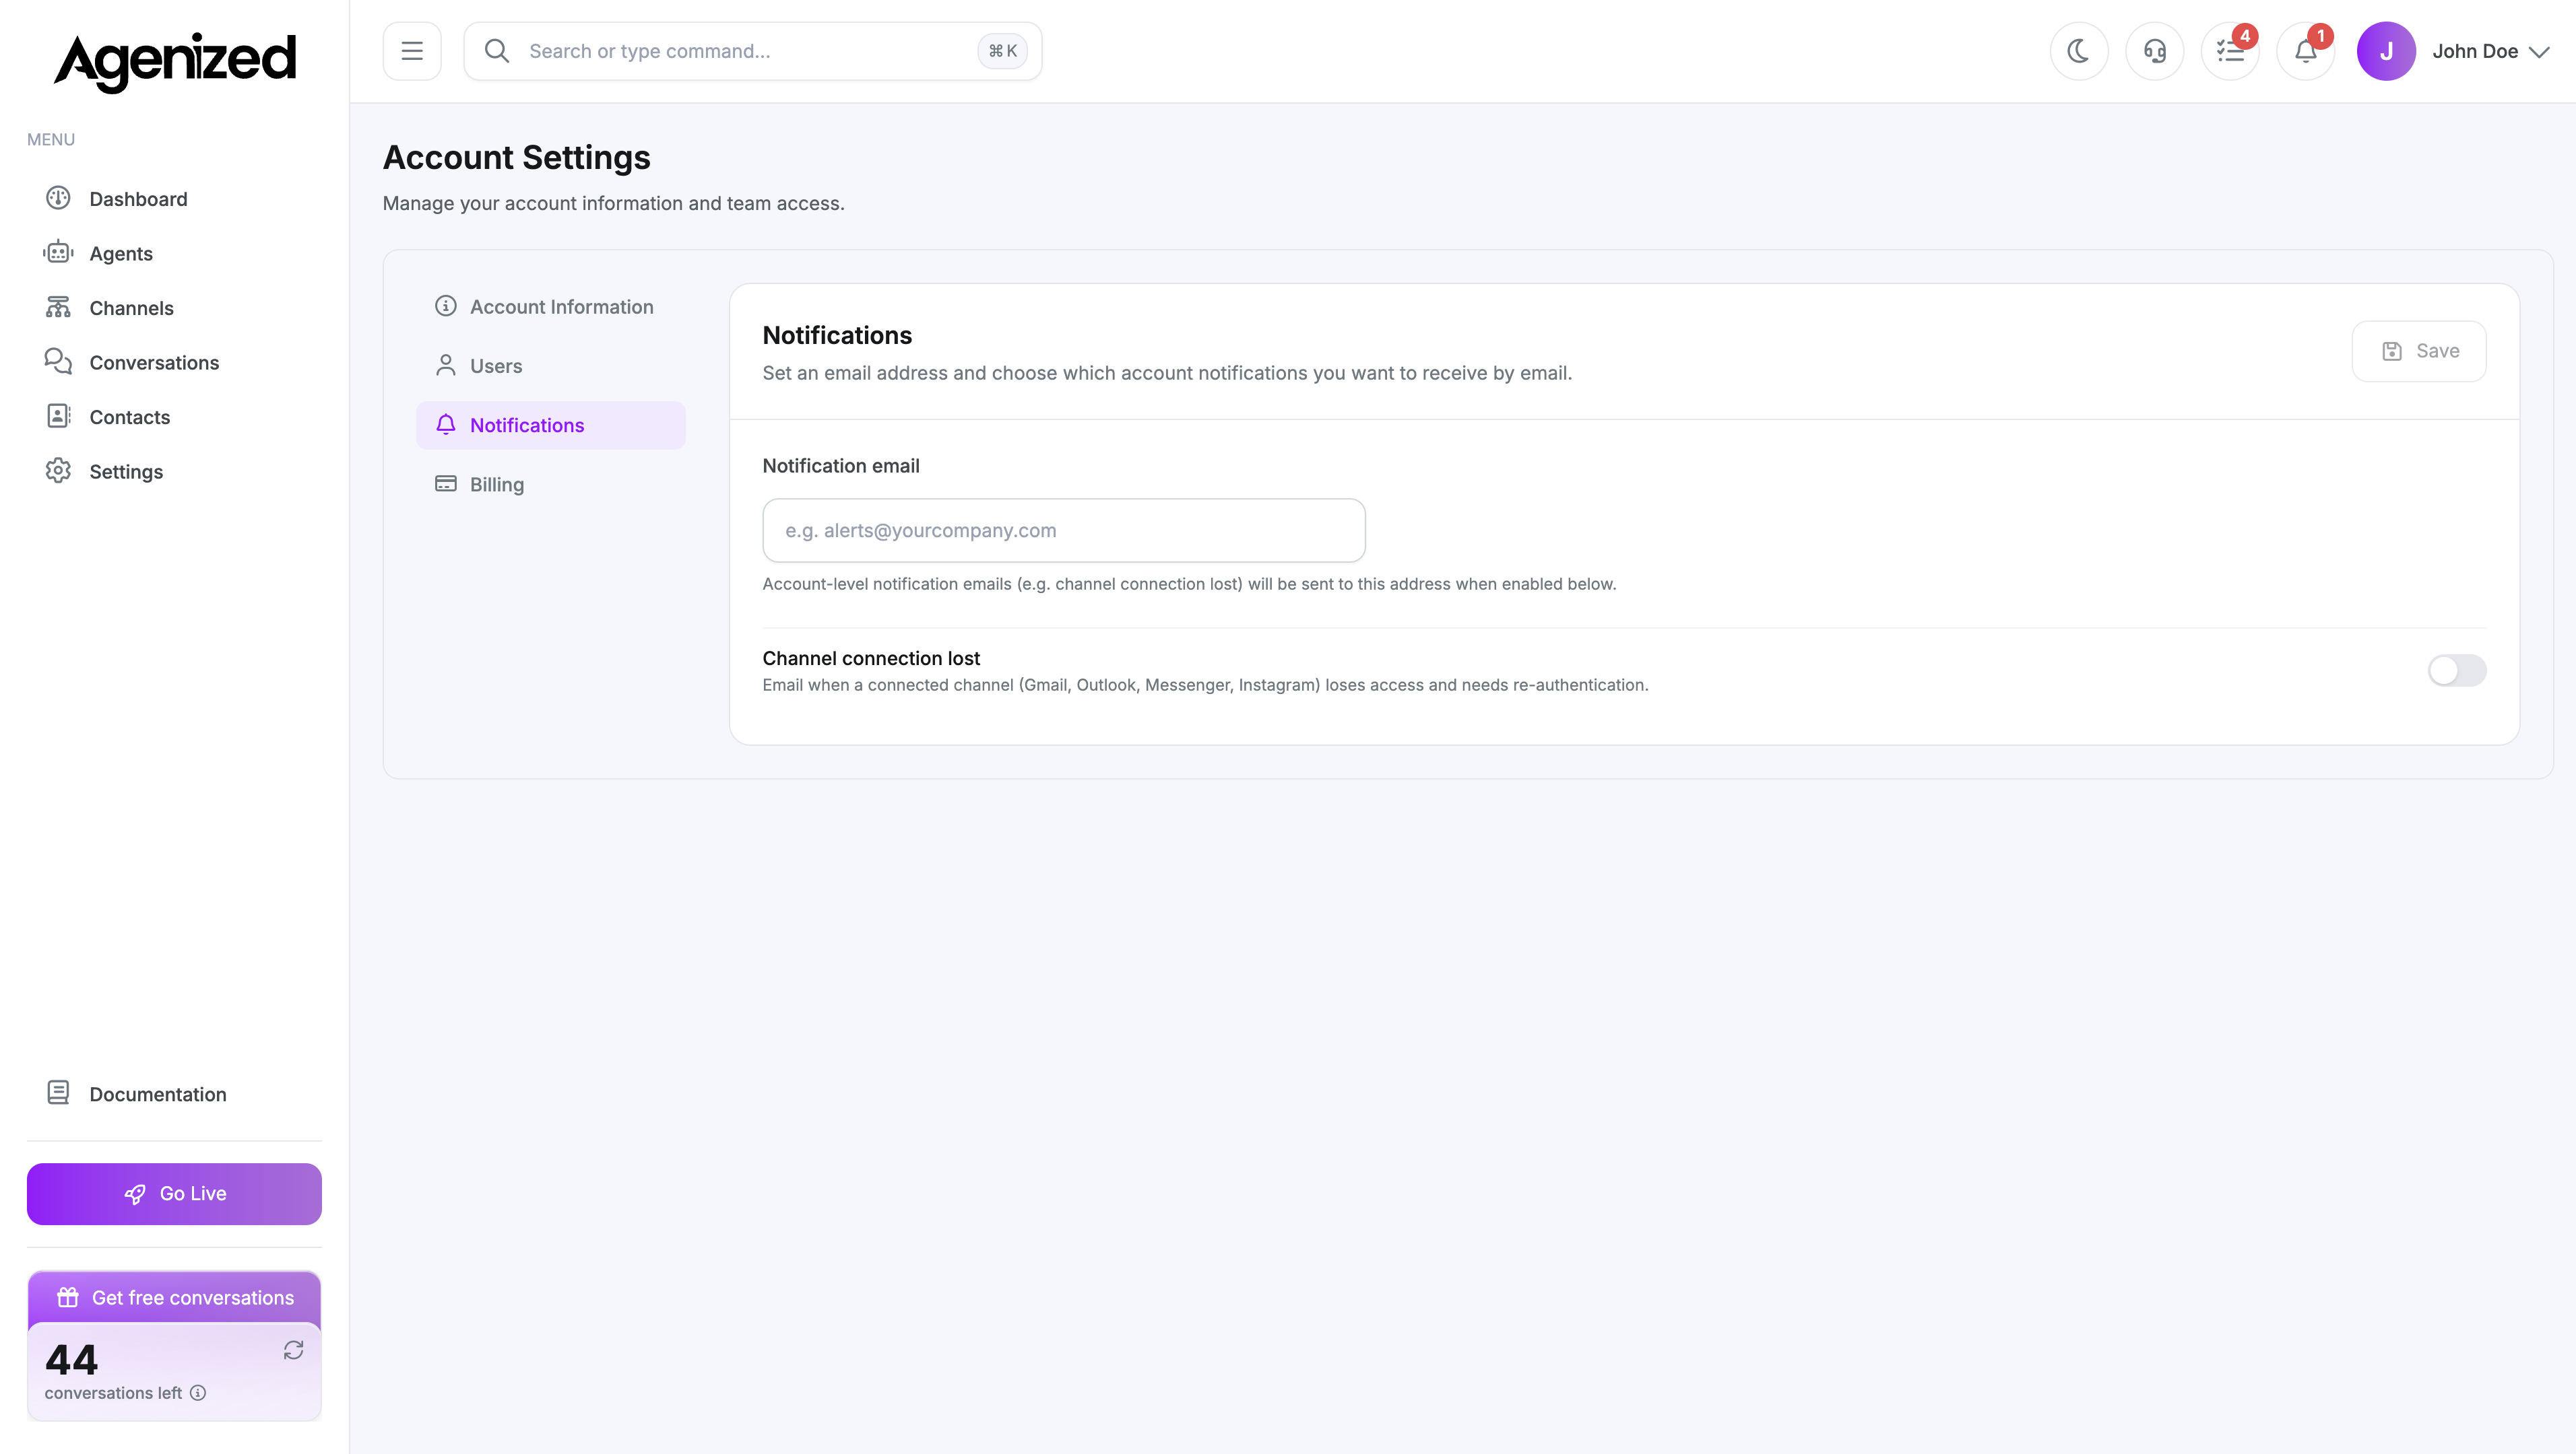Go to Agents menu item
The image size is (2576, 1454).
pyautogui.click(x=174, y=253)
